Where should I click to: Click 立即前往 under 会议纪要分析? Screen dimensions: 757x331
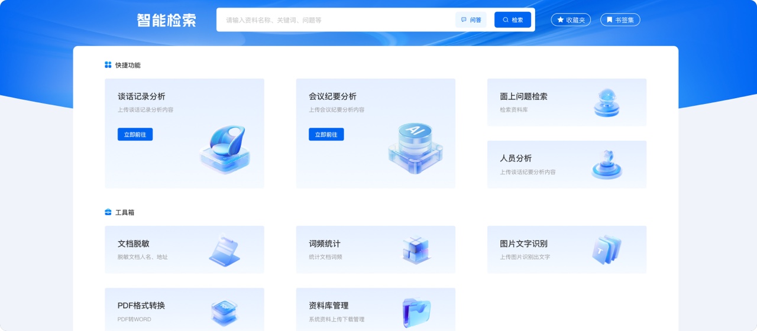tap(326, 135)
